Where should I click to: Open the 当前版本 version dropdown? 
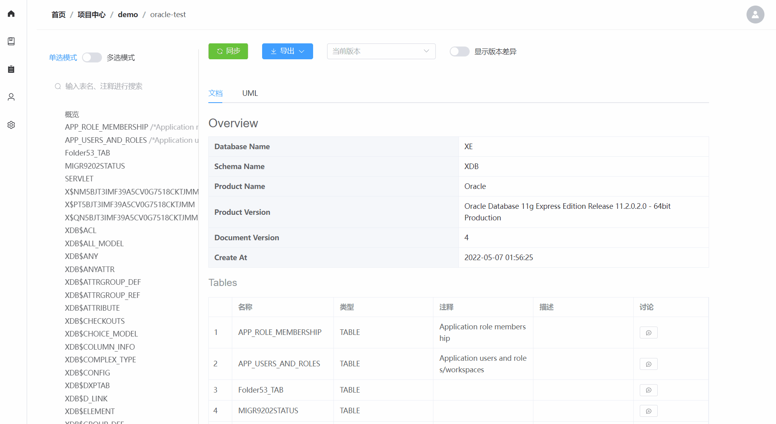pyautogui.click(x=380, y=51)
